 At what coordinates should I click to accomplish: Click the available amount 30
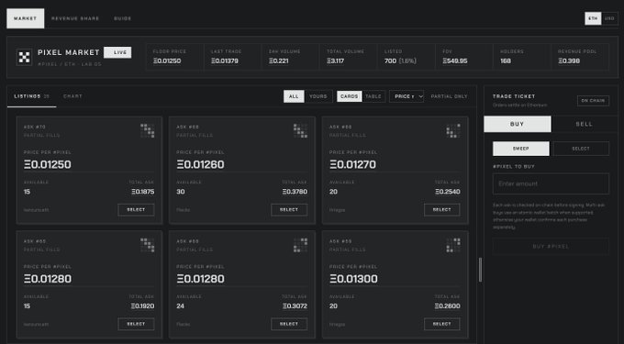coord(181,192)
